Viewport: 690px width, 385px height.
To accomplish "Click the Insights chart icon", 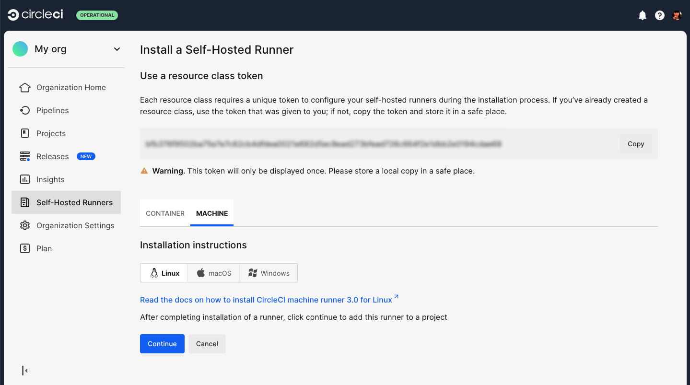I will click(25, 179).
